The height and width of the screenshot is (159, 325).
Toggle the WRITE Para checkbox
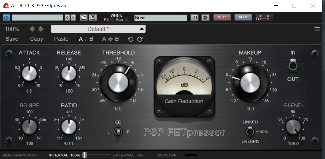[x=127, y=20]
